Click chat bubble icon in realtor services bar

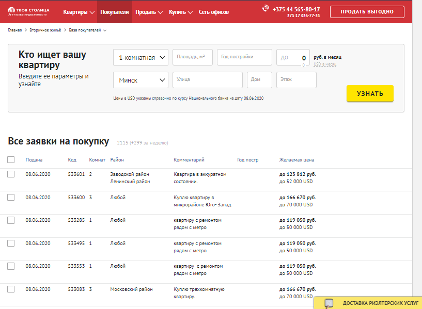pos(329,303)
